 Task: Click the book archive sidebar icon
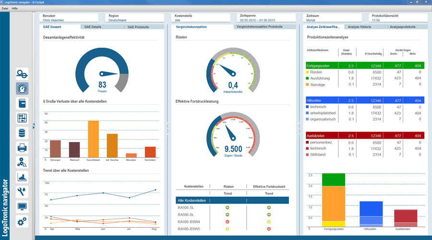click(22, 103)
